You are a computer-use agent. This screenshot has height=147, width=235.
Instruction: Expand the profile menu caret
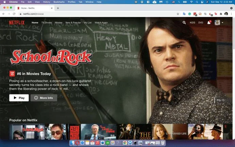[222, 23]
